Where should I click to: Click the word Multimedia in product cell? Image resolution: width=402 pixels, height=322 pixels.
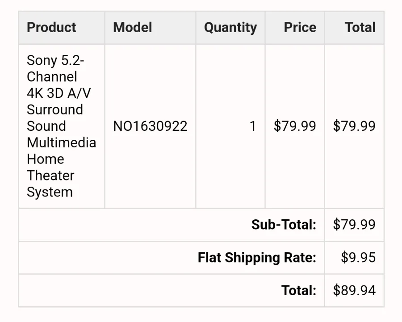(x=62, y=142)
